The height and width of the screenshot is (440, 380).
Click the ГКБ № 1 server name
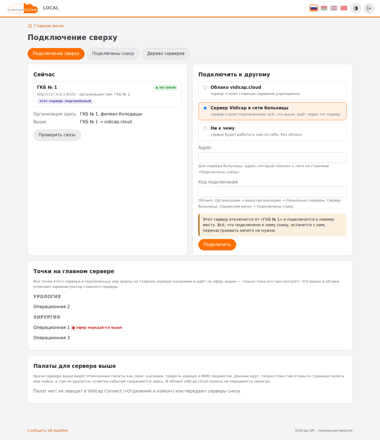(47, 87)
